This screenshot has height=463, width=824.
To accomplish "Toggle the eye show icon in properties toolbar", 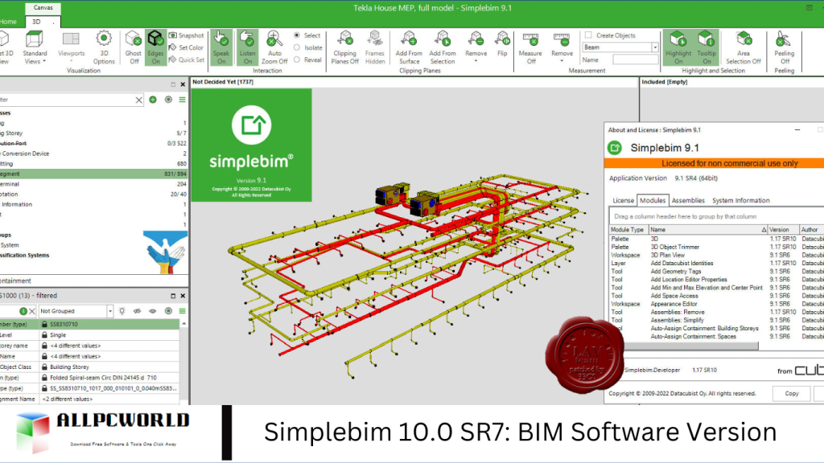I will 152,311.
